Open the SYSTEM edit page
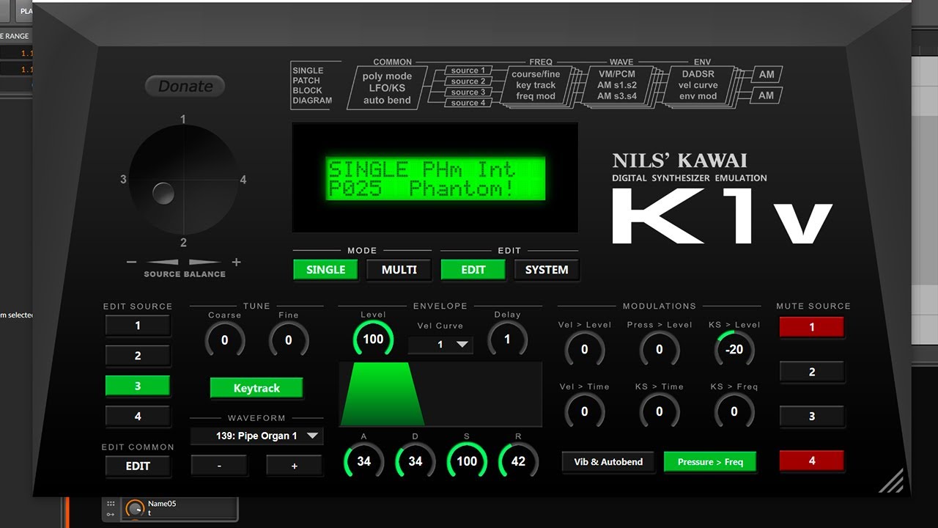Screen dimensions: 938x528 pos(547,270)
